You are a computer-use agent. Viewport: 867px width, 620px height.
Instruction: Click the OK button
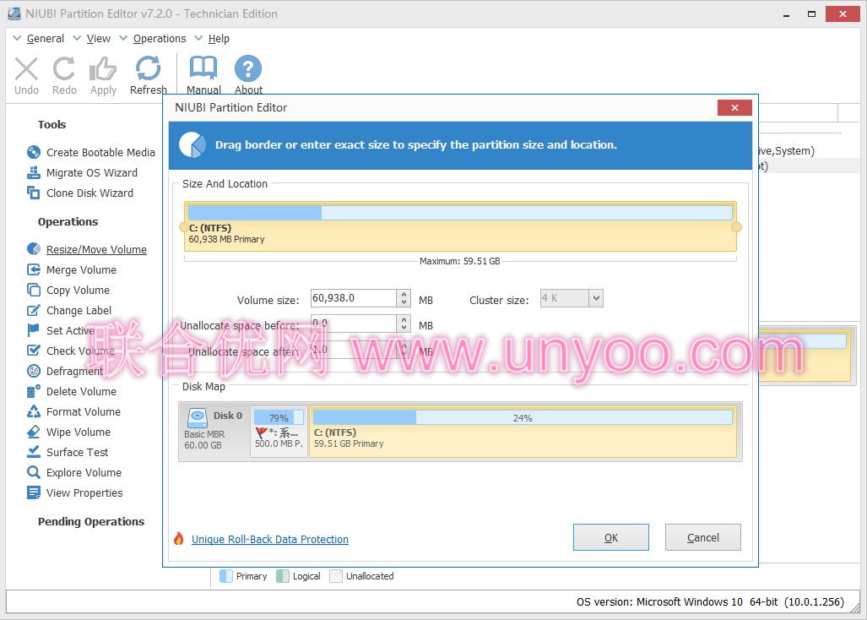[611, 537]
